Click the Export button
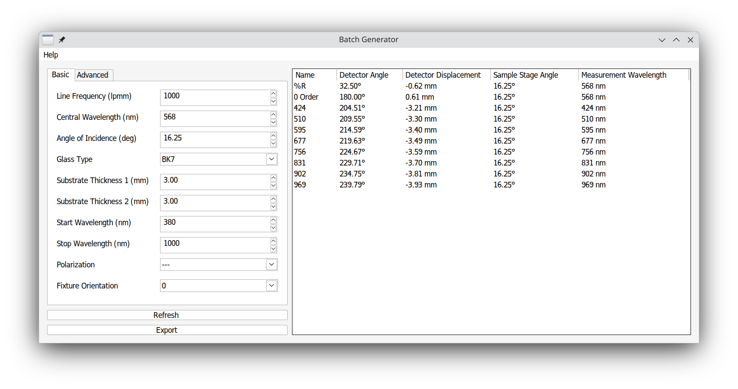The image size is (738, 389). 167,330
